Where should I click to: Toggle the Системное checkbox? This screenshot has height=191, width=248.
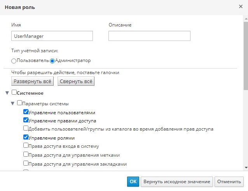(14, 93)
